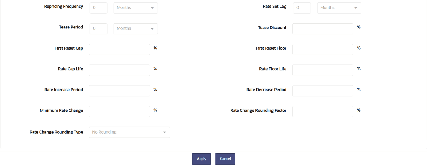The width and height of the screenshot is (427, 167).
Task: Select the Rate Floor Life field
Action: [322, 70]
